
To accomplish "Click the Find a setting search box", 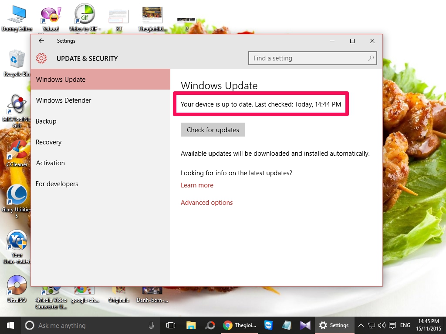I will tap(312, 58).
